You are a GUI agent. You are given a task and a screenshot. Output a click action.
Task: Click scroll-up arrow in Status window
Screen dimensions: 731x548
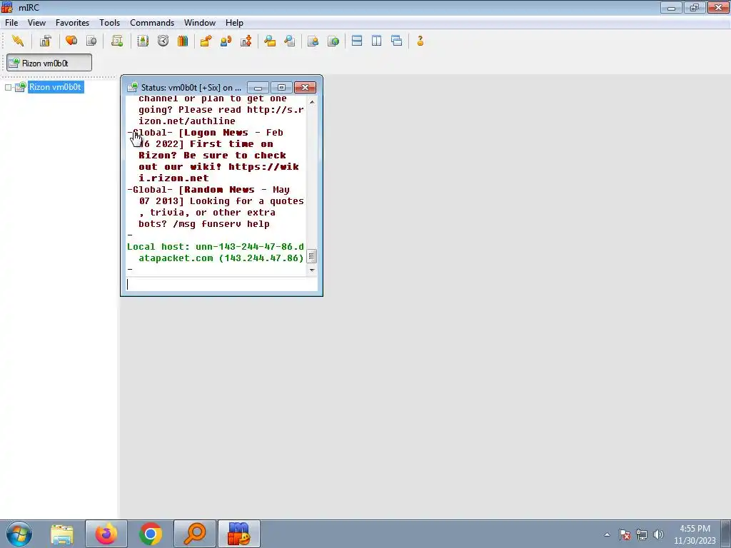312,101
